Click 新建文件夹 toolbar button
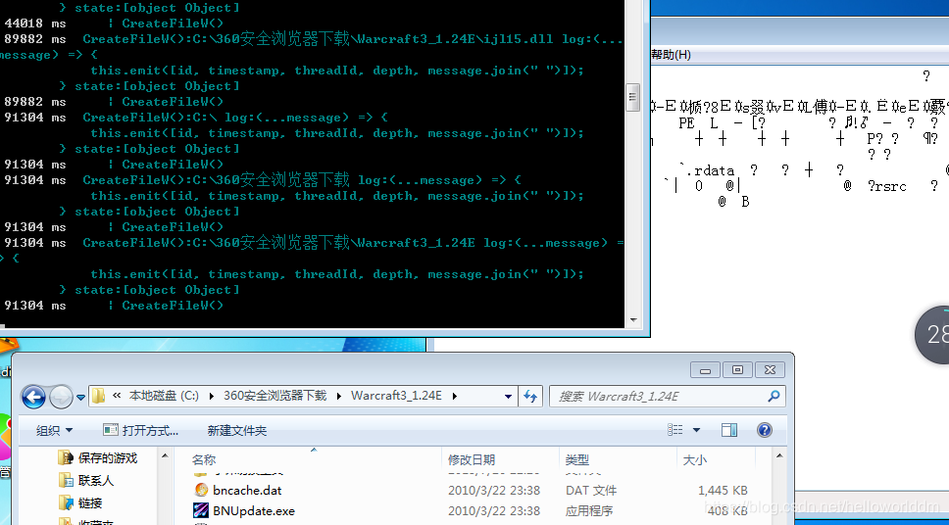This screenshot has height=525, width=949. click(236, 431)
